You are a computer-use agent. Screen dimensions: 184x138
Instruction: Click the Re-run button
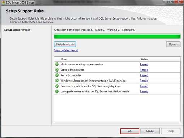point(173,44)
